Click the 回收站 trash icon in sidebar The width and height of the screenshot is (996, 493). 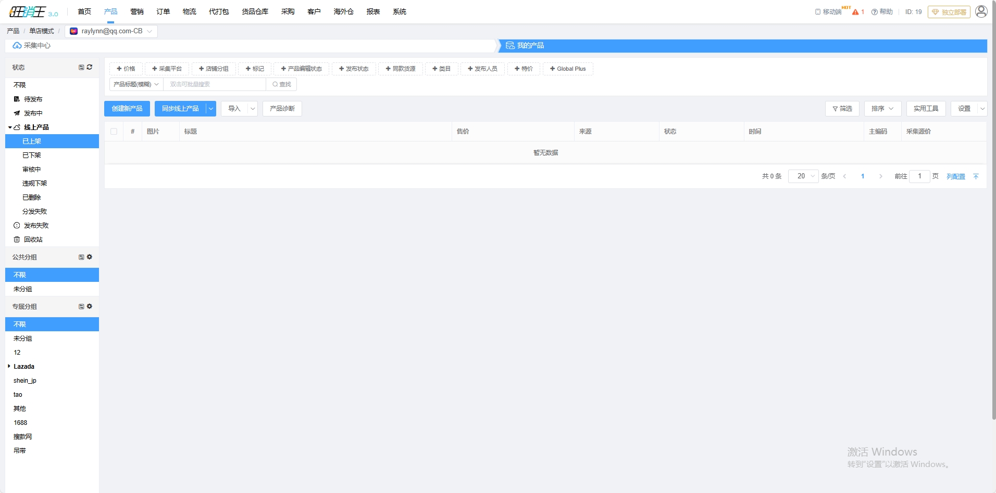[x=17, y=240]
